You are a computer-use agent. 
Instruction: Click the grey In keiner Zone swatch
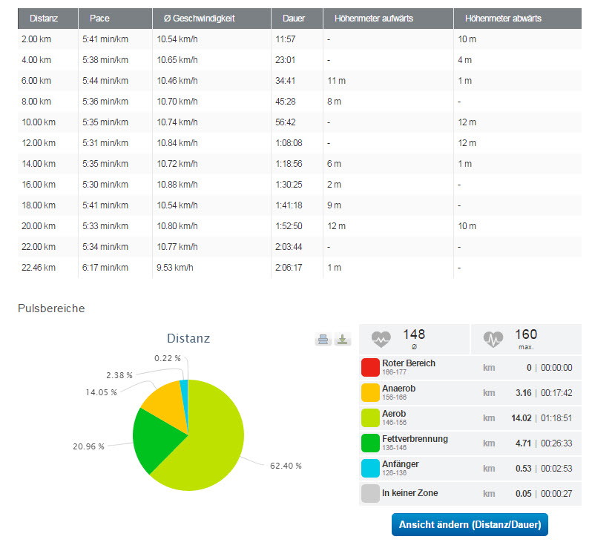click(369, 494)
